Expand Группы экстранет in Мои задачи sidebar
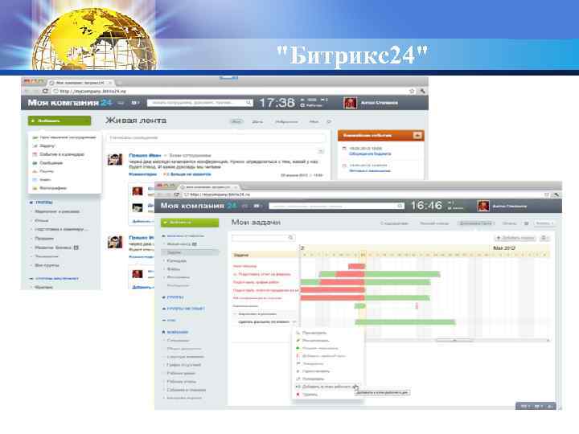 pyautogui.click(x=164, y=308)
